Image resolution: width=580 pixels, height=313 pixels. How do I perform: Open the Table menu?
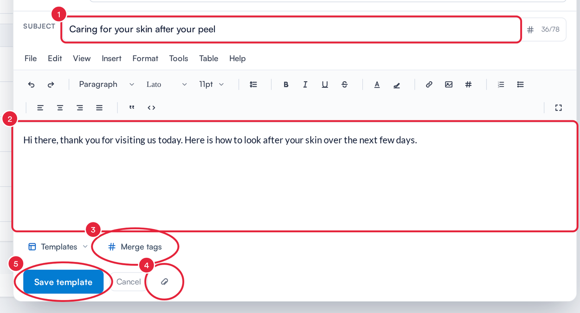click(209, 59)
